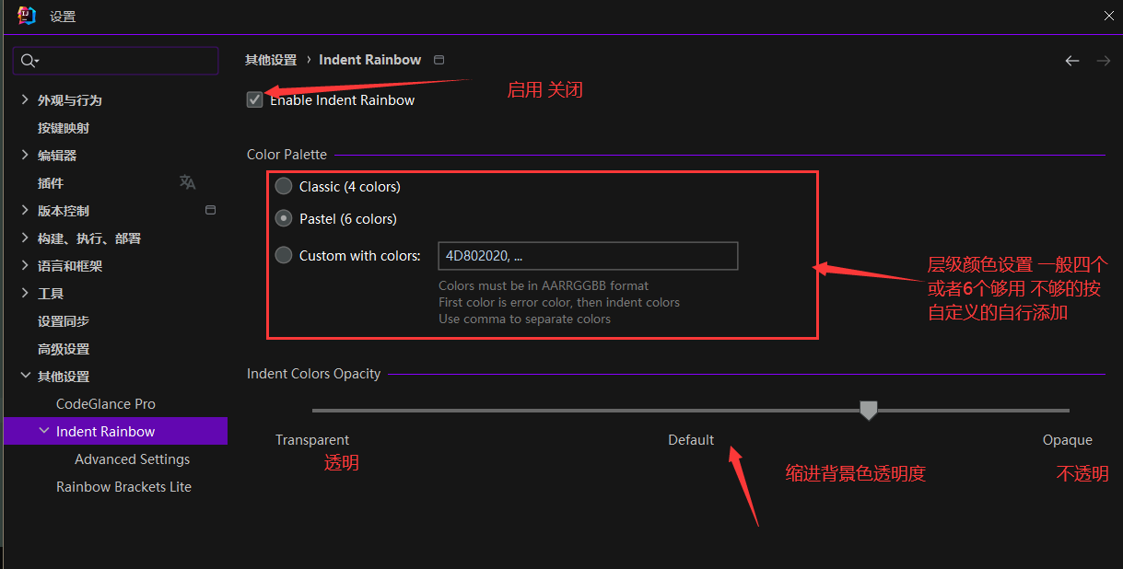Choose the Custom with colors option
Screen dimensions: 1123x569
(284, 255)
